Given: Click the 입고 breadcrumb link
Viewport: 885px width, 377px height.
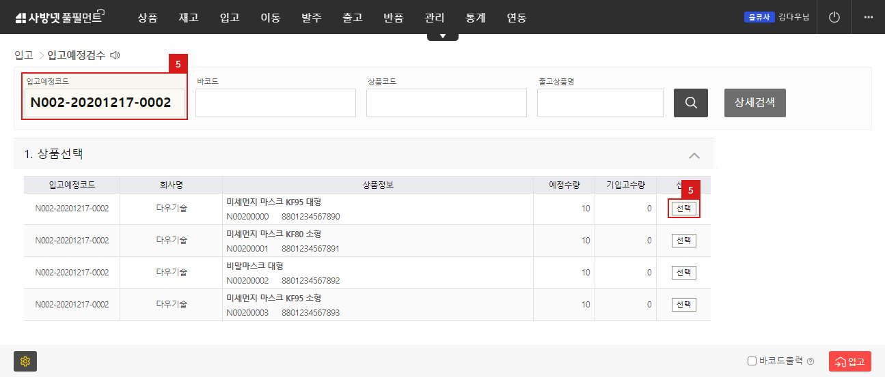Looking at the screenshot, I should click(x=24, y=55).
